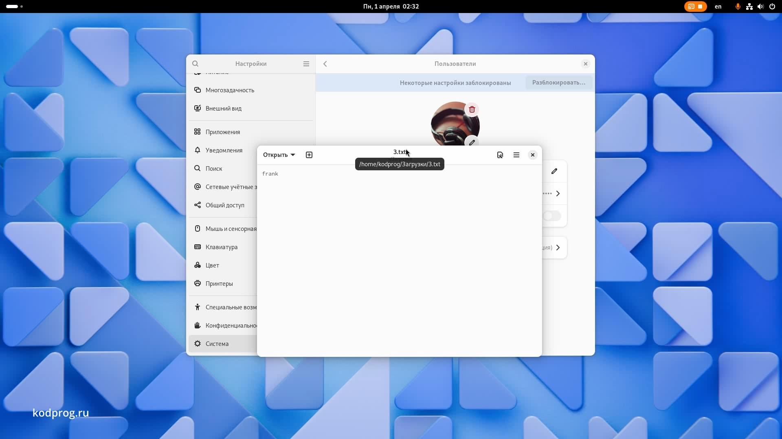Open Accessibility settings
782x439 pixels.
click(x=223, y=307)
